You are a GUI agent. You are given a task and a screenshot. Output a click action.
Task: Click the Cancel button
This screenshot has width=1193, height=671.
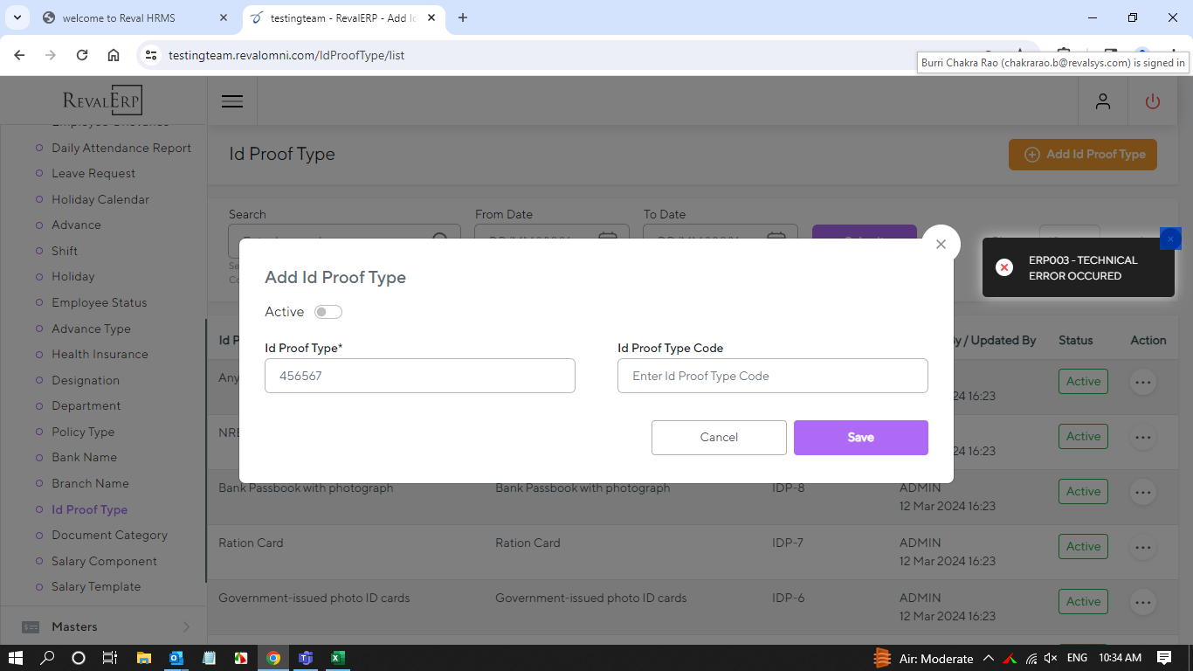point(719,437)
